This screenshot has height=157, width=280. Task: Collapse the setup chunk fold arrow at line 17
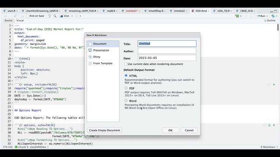click(12, 85)
